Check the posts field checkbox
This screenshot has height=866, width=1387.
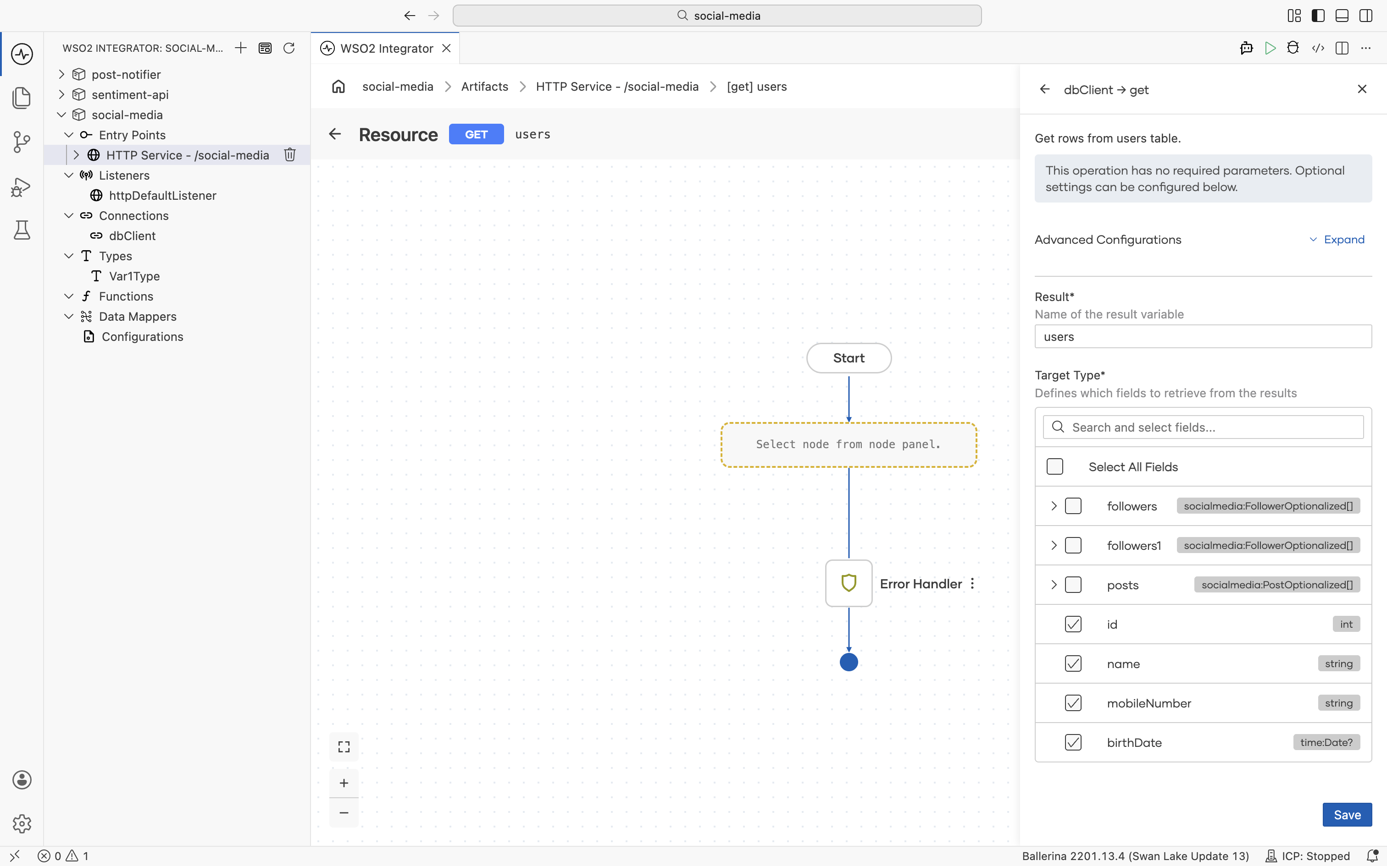[x=1073, y=585]
